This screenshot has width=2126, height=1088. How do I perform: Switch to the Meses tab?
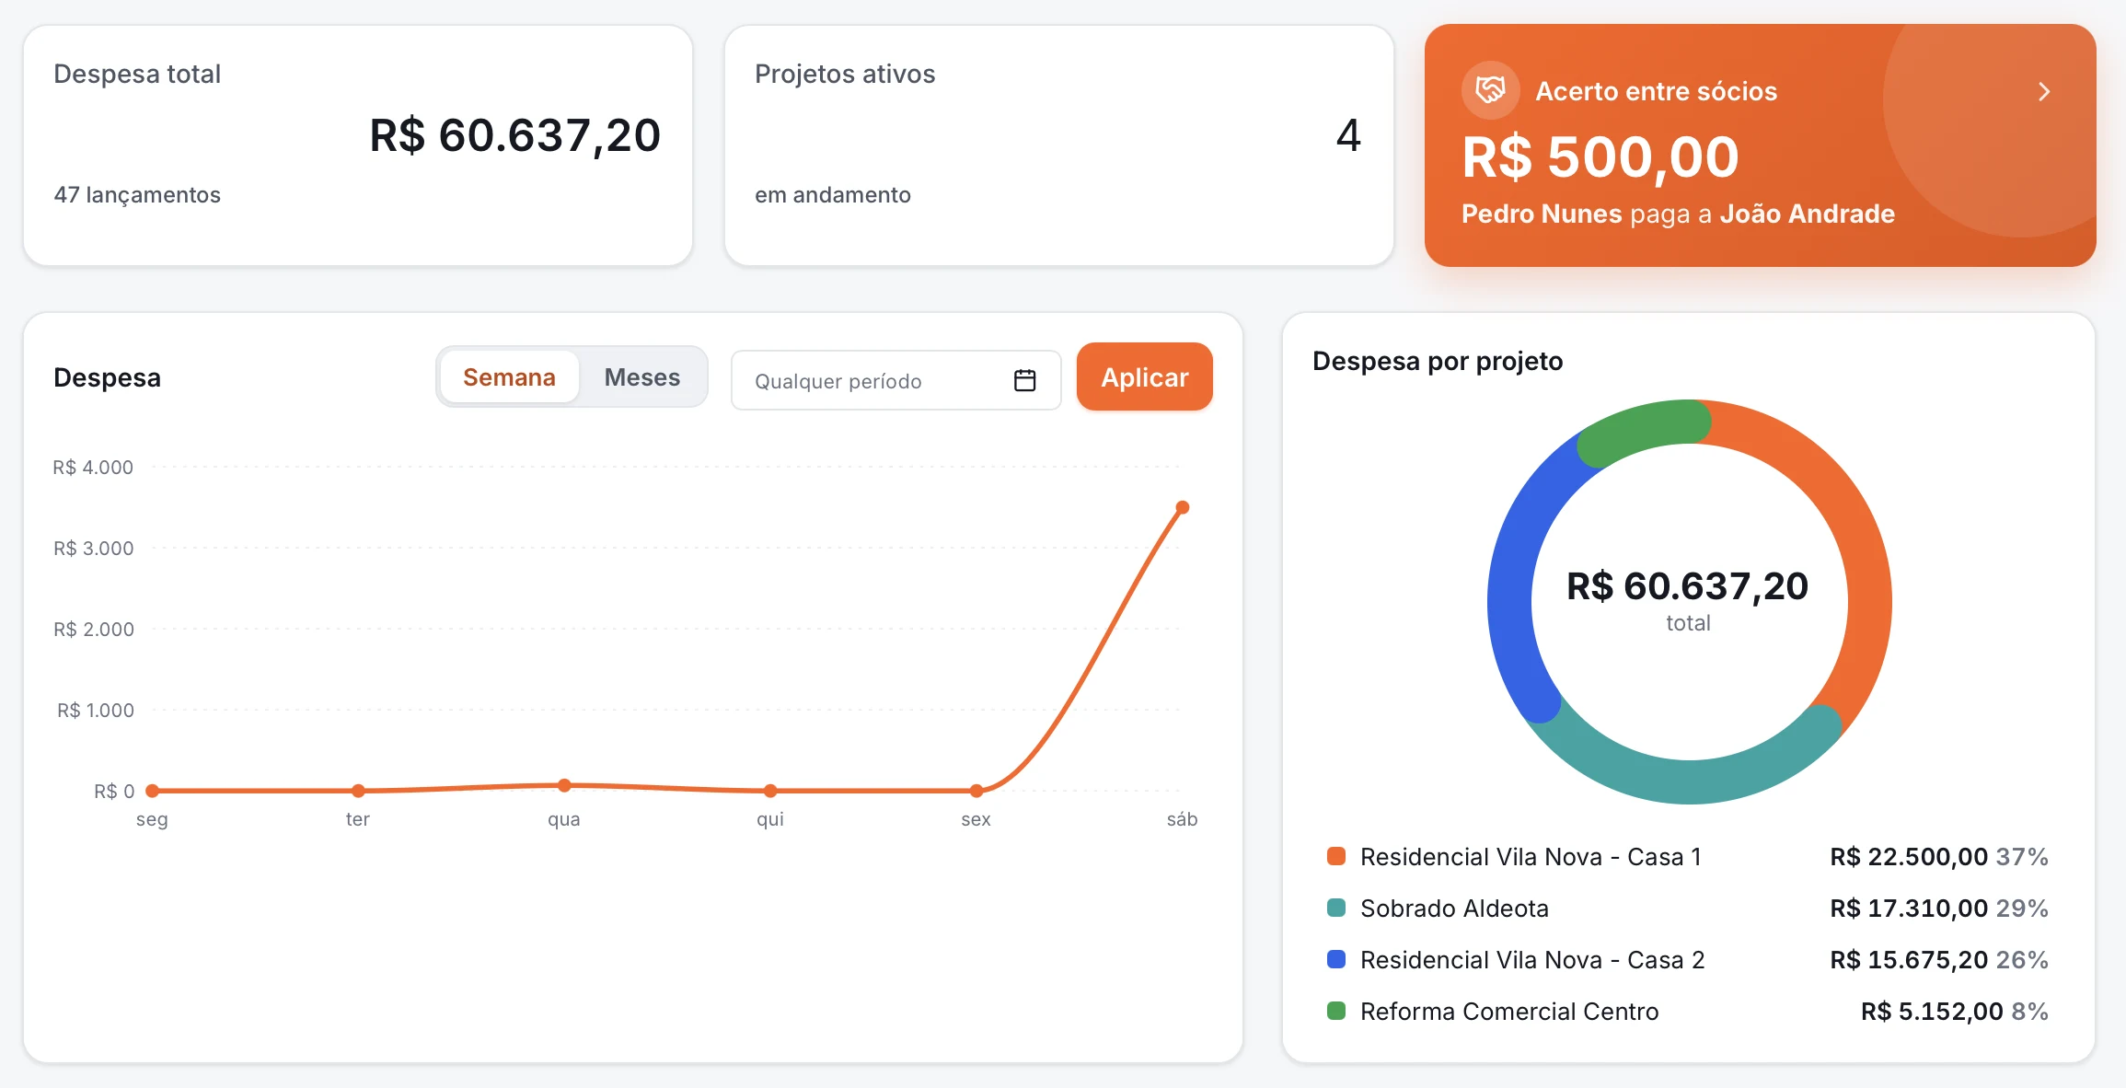(641, 377)
